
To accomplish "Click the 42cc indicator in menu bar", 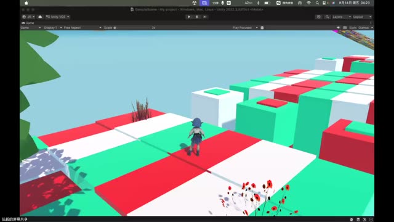I will click(249, 3).
